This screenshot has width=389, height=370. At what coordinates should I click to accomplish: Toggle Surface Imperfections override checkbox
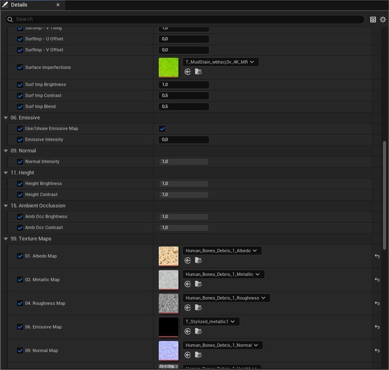20,67
